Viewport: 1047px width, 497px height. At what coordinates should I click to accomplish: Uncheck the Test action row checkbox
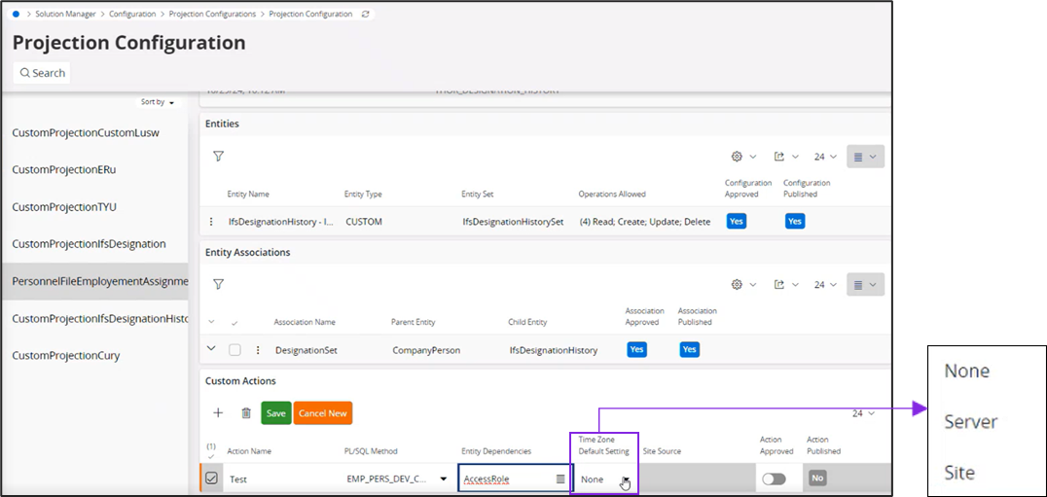coord(212,479)
